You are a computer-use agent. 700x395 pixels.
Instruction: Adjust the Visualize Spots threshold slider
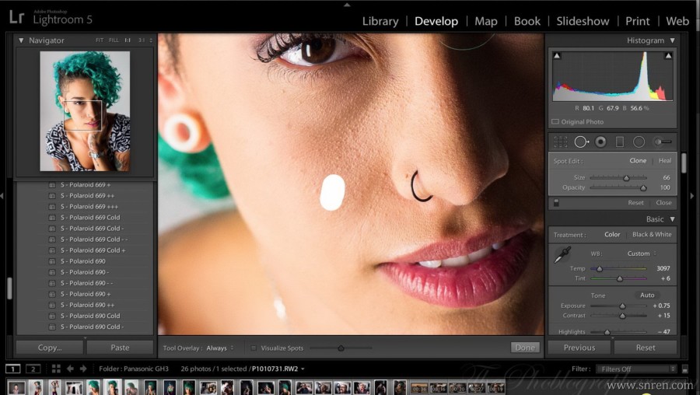click(x=341, y=348)
